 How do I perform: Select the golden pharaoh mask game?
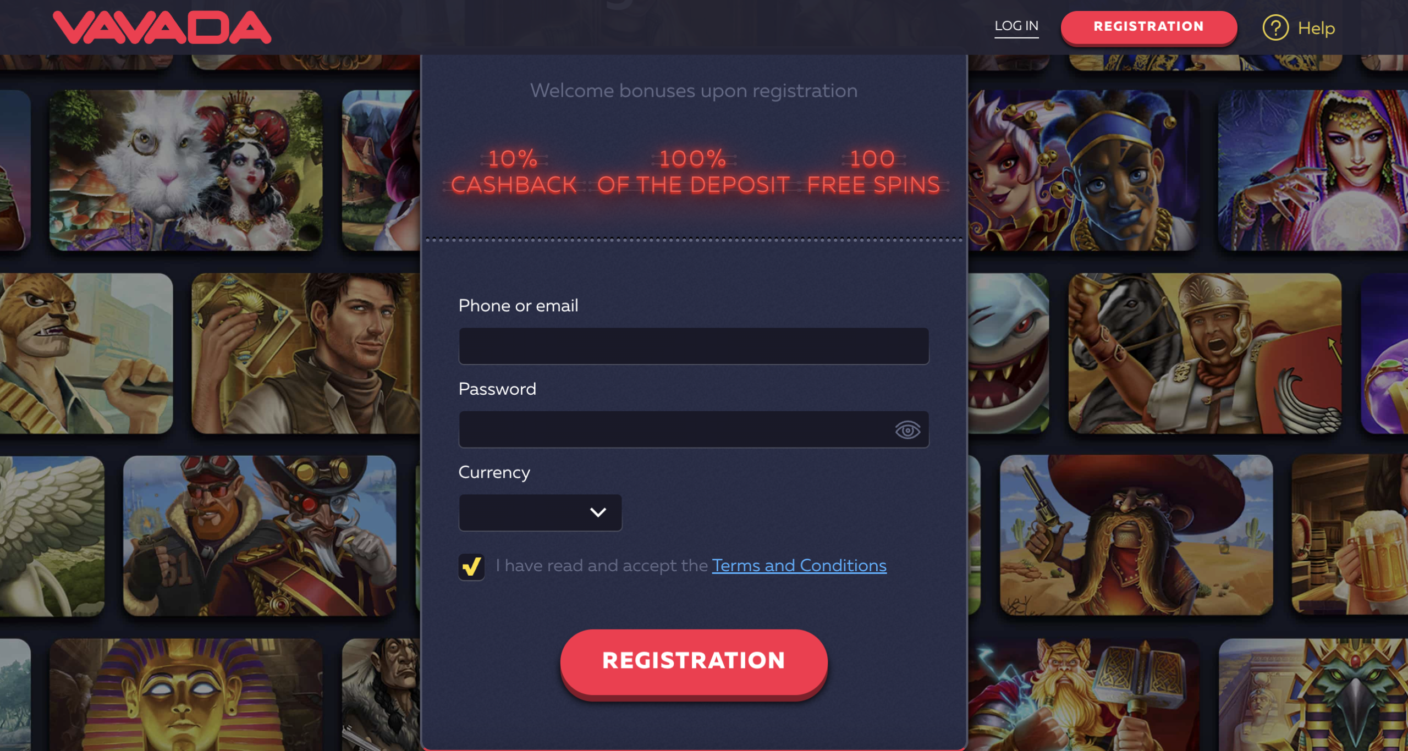tap(186, 695)
